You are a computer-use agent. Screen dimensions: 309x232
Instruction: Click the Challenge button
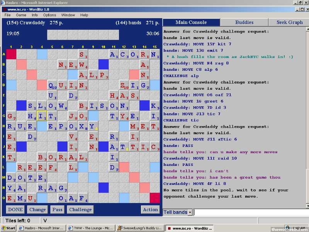pyautogui.click(x=80, y=210)
